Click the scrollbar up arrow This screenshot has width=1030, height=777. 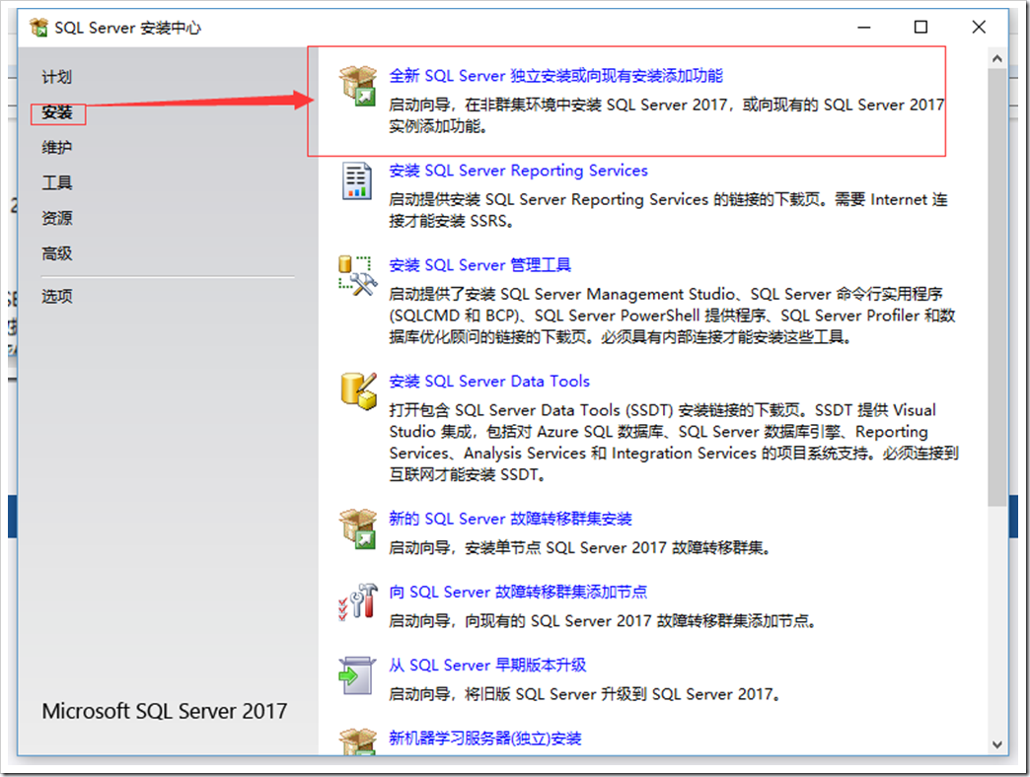coord(996,58)
